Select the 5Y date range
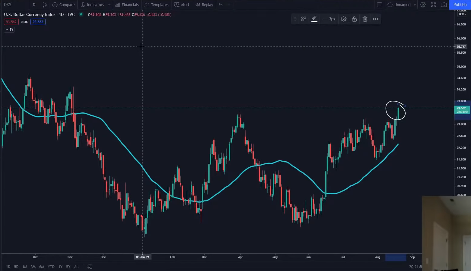Viewport: 471px width, 271px height. pos(68,266)
